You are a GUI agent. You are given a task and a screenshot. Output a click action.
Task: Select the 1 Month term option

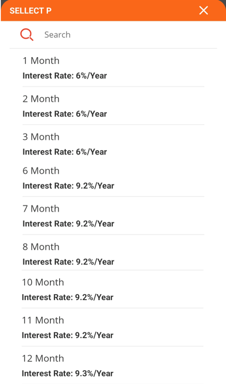click(x=113, y=68)
